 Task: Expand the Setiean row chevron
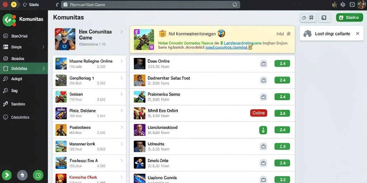[x=121, y=94]
